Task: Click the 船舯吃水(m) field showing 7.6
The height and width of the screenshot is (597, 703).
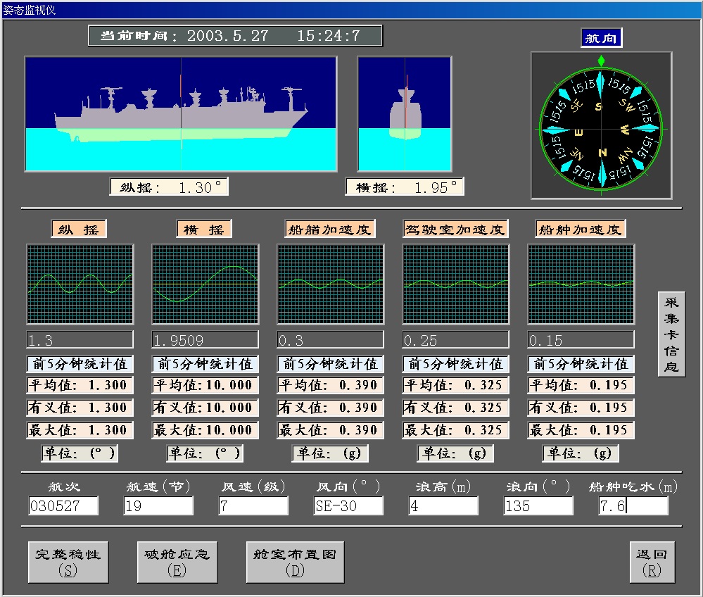Action: pos(633,505)
